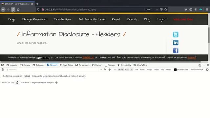Close the developer tools panel
Viewport: 210px width, 118px height.
[208, 65]
